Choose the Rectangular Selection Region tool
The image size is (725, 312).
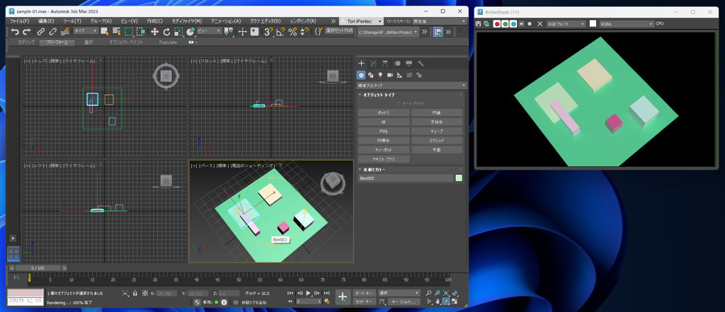(129, 31)
